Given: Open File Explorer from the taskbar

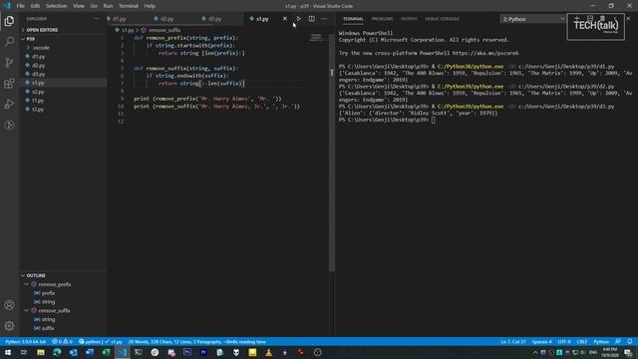Looking at the screenshot, I should (41, 352).
